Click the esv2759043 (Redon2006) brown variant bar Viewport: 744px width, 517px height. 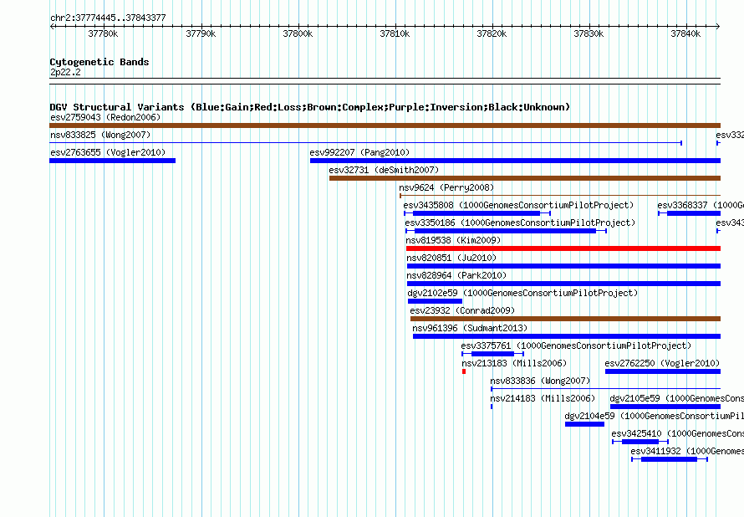click(385, 125)
